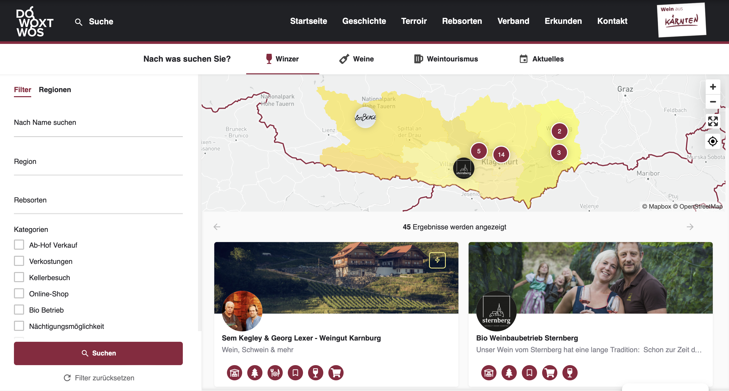
Task: Open the Aktuelles tab
Action: [x=541, y=59]
